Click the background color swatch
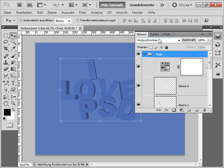Screen dimensions: 224x168 (13, 117)
